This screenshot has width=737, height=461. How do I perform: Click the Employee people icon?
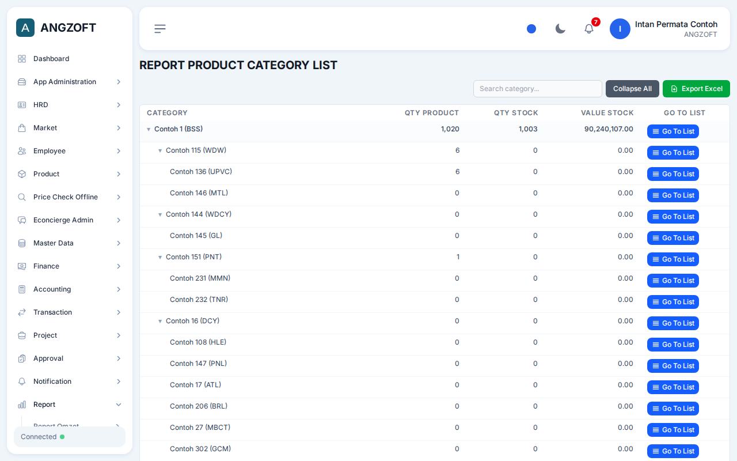(22, 151)
